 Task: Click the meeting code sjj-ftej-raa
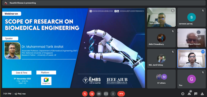click(x=20, y=94)
